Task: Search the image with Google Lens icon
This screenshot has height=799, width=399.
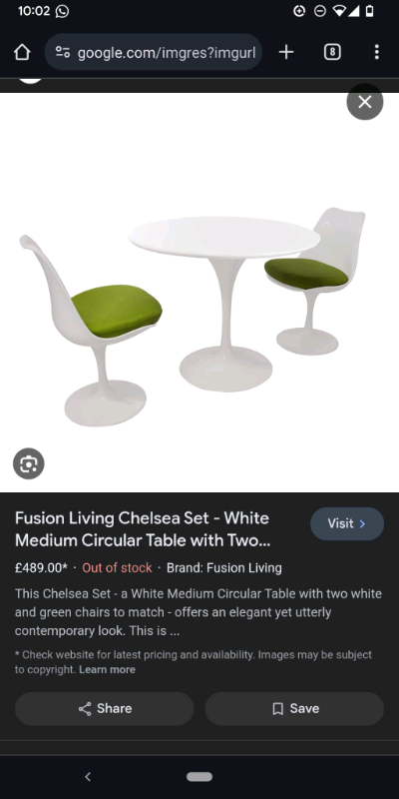Action: [29, 463]
